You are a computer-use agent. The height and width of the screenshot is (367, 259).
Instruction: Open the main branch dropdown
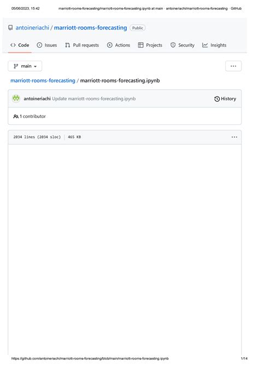[x=25, y=66]
